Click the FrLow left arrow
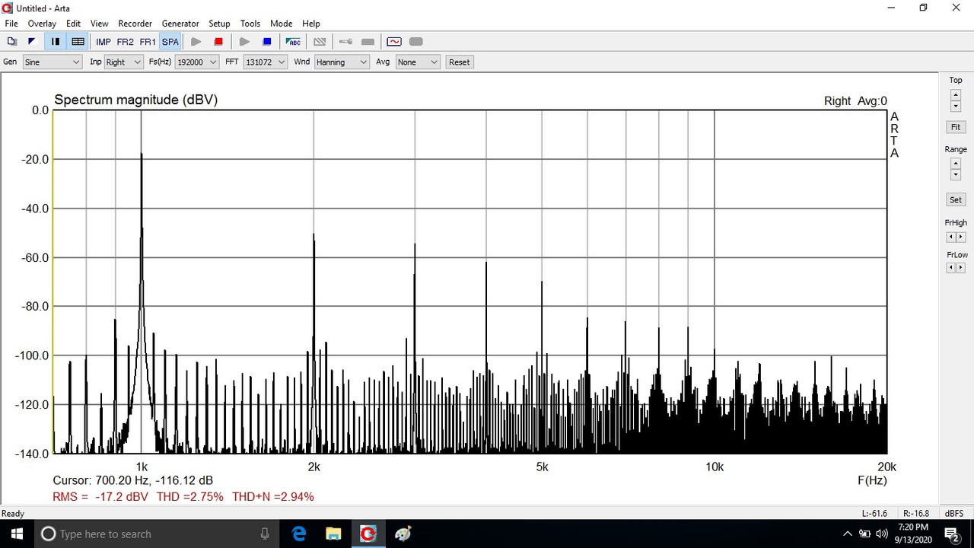The image size is (974, 548). (x=951, y=268)
